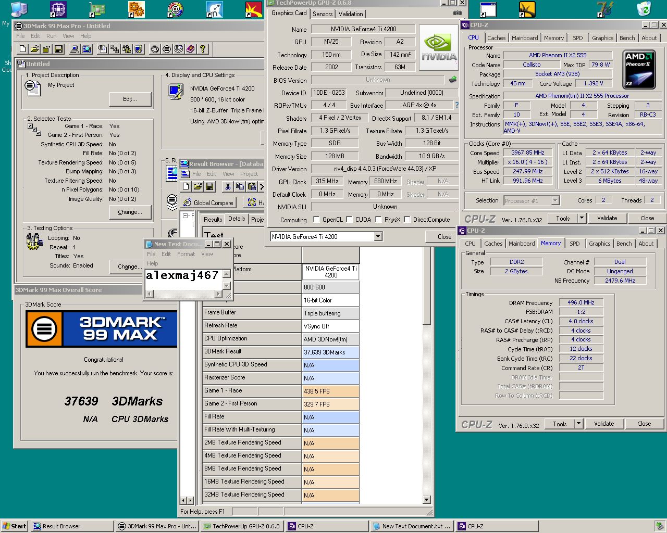Click Result Browser vertical scrollbar down arrow
The width and height of the screenshot is (667, 533).
[427, 500]
